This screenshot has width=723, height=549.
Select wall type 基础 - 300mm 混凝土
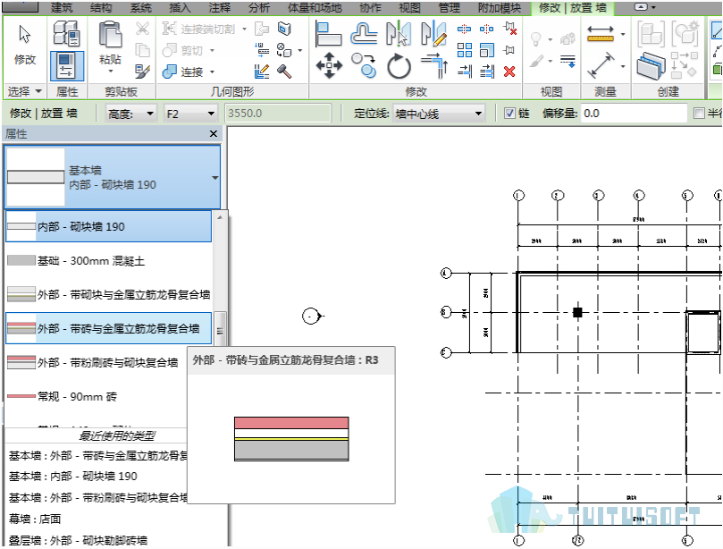point(108,261)
